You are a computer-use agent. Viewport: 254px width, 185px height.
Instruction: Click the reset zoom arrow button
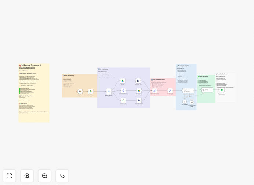click(62, 176)
